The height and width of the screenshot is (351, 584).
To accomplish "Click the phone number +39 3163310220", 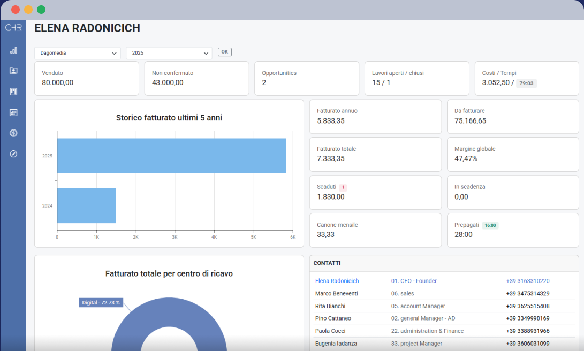I will [527, 280].
